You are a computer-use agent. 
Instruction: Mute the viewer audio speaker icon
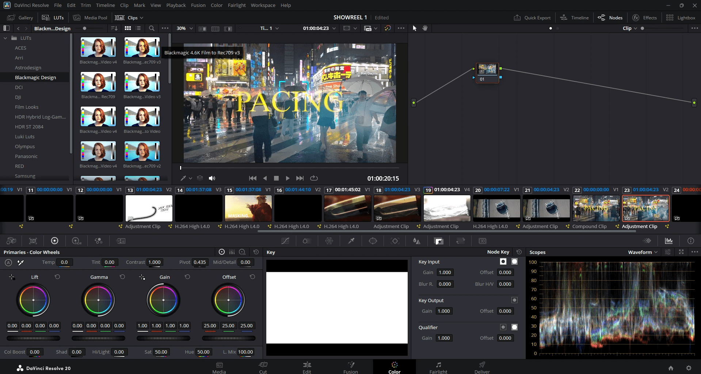(212, 178)
